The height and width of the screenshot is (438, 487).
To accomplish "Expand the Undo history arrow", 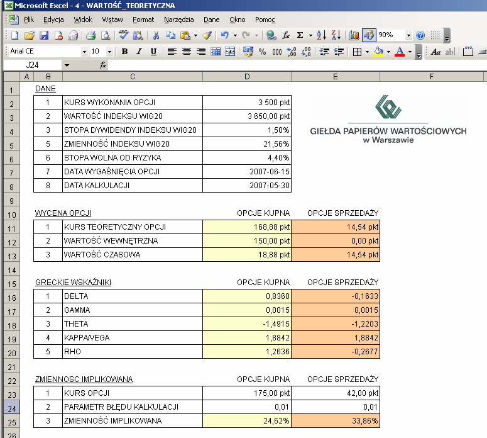I will click(x=235, y=35).
